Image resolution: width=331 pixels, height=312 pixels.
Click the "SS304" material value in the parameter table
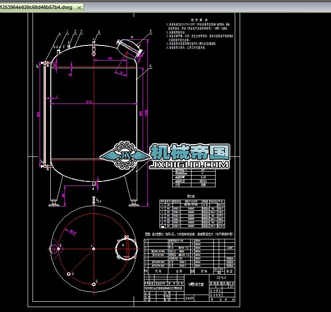(203, 181)
